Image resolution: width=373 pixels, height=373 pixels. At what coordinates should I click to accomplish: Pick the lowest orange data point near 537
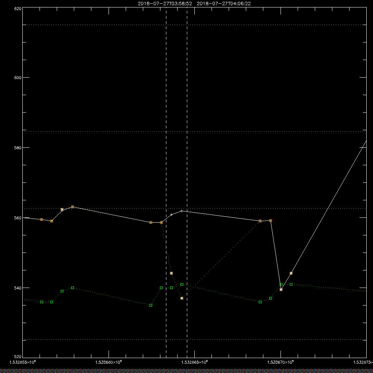182,298
